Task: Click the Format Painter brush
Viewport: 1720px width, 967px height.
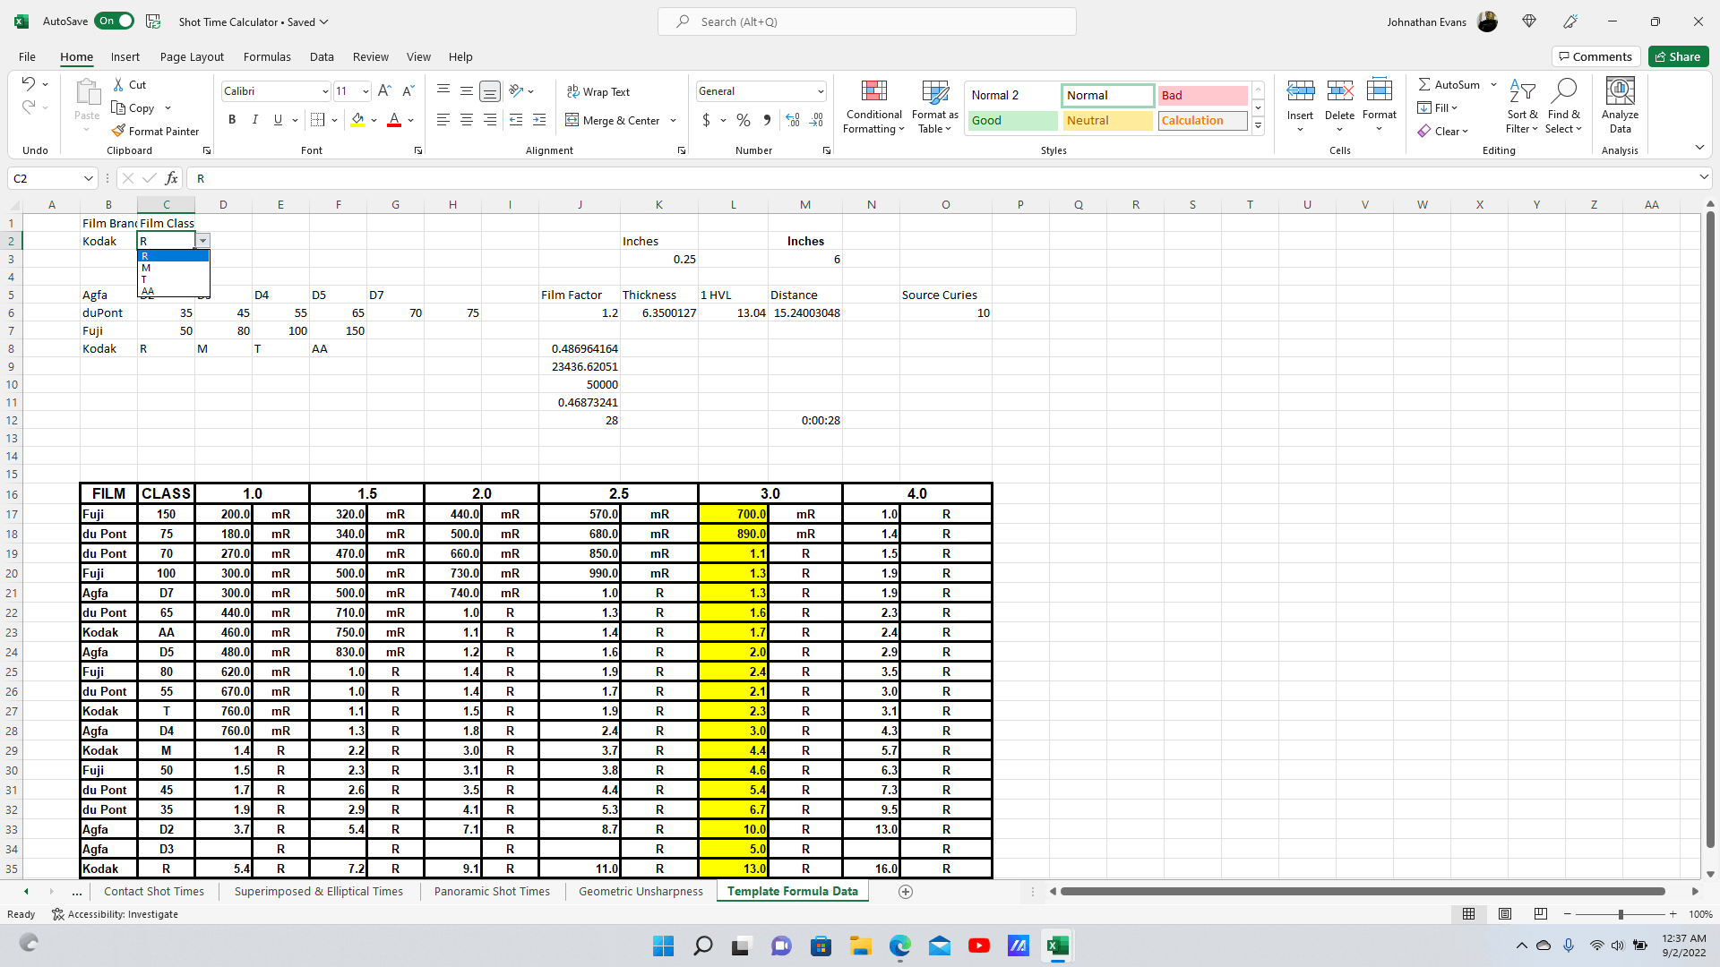Action: click(x=118, y=131)
